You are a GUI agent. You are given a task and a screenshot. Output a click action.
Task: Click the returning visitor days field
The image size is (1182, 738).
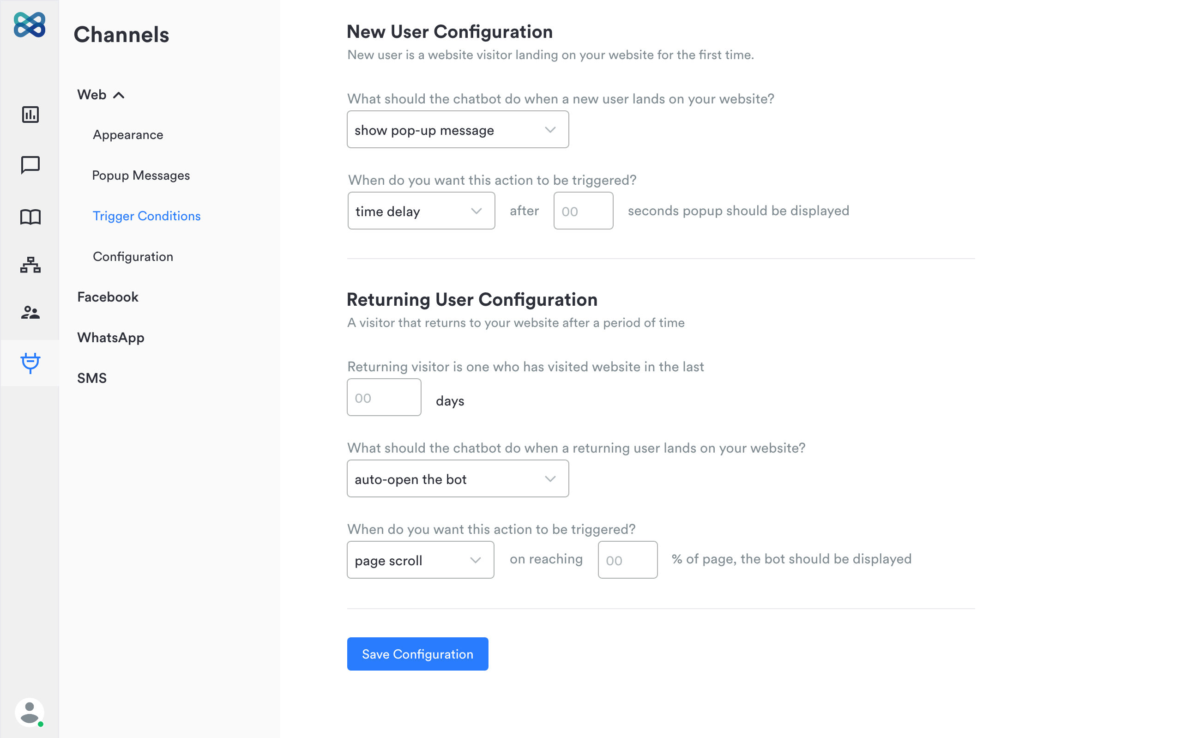[383, 398]
